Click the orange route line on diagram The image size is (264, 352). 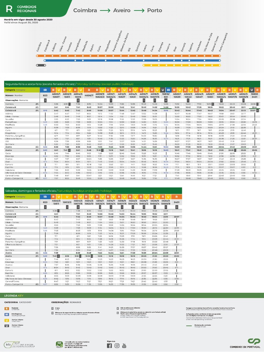tap(129, 56)
